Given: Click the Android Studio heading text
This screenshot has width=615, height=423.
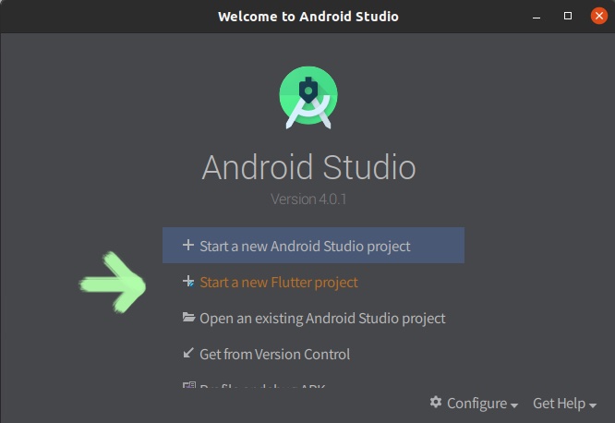Looking at the screenshot, I should coord(308,167).
